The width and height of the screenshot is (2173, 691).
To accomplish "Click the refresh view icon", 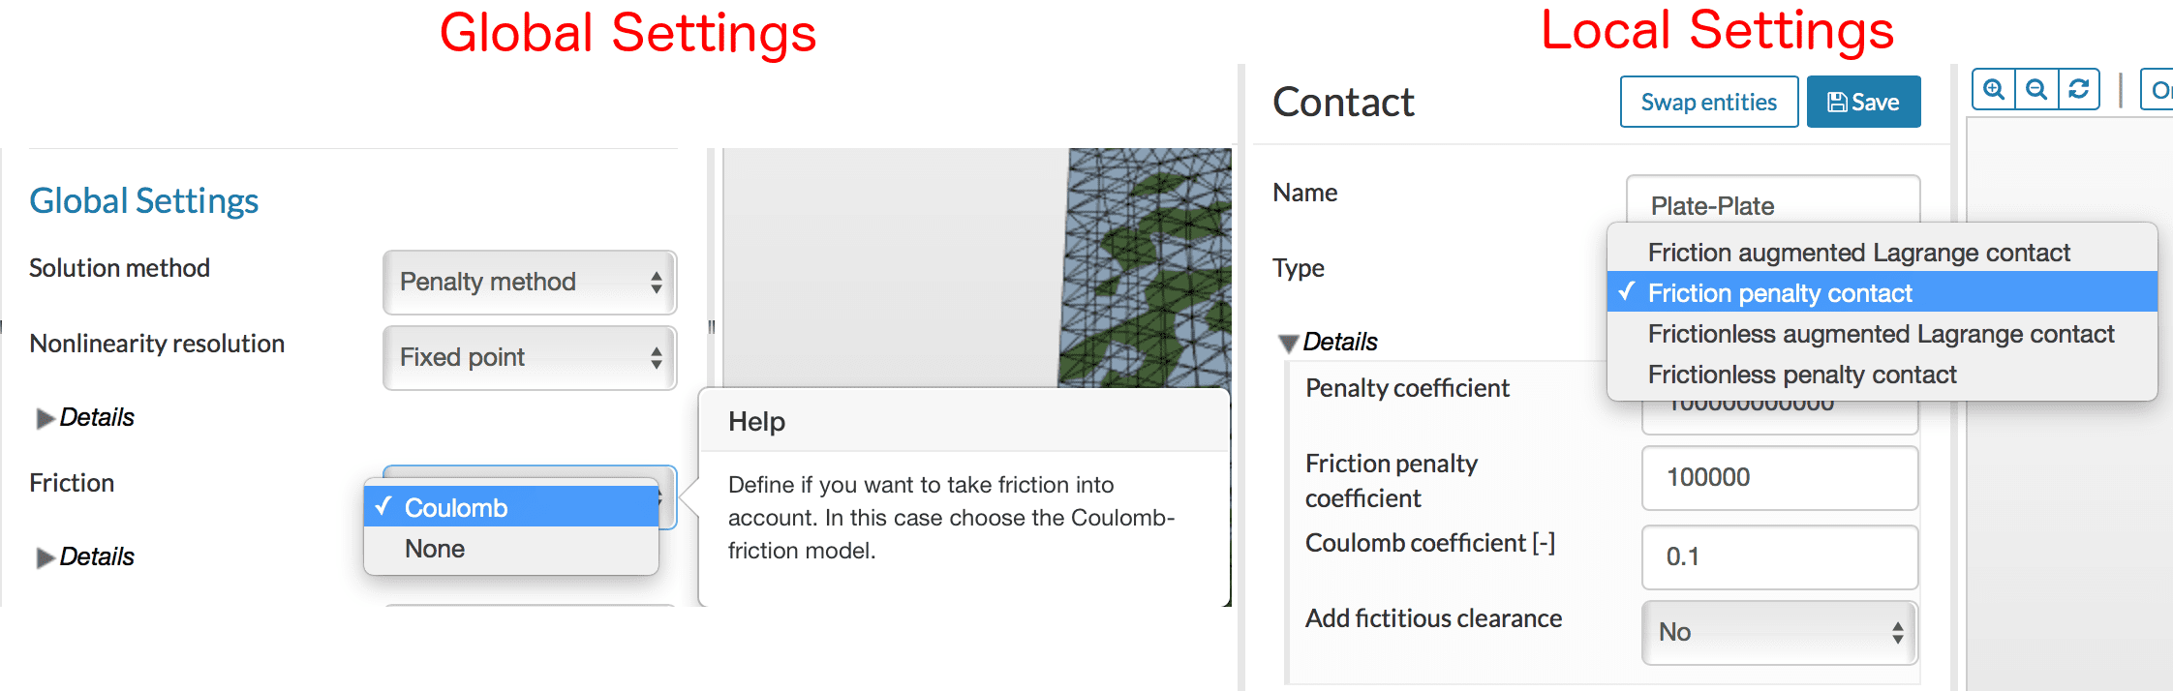I will 2078,90.
